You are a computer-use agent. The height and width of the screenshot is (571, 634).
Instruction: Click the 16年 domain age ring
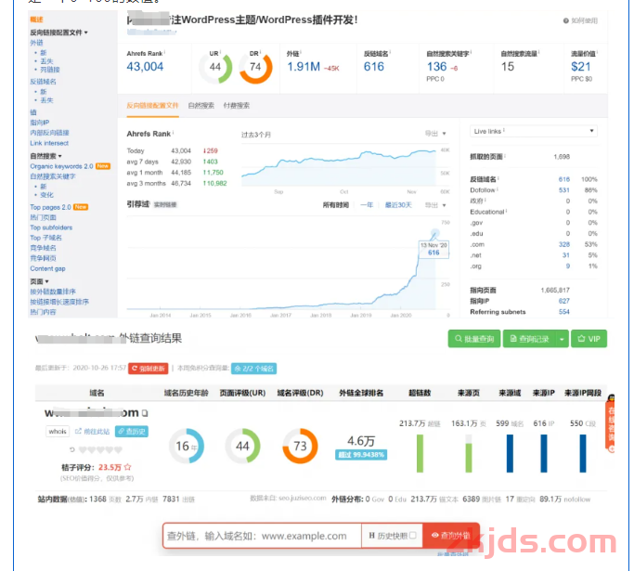click(x=187, y=446)
